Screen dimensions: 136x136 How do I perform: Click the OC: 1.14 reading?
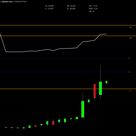pos(93,6)
